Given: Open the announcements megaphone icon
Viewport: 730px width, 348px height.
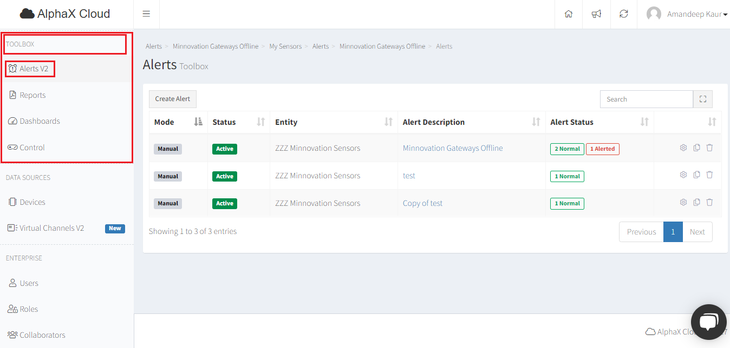Looking at the screenshot, I should click(x=596, y=14).
